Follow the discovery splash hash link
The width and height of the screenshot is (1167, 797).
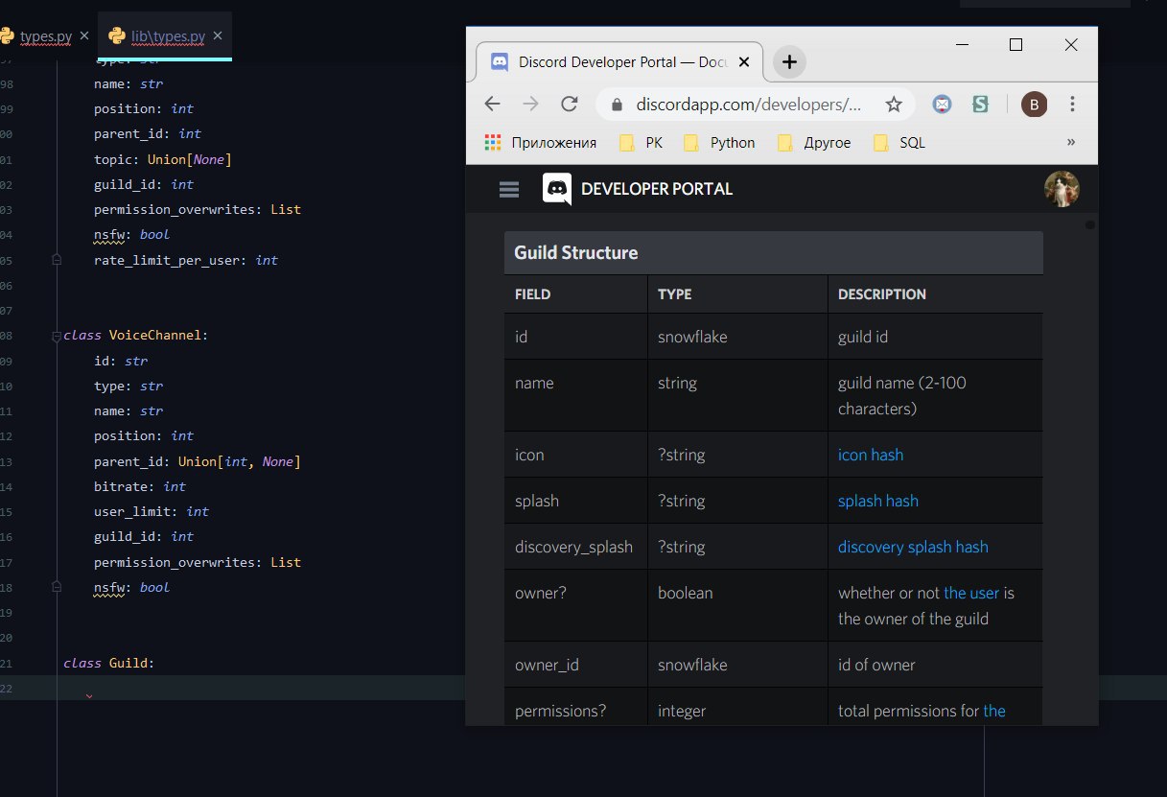(913, 547)
